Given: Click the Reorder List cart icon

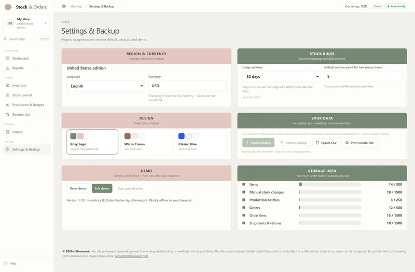Looking at the screenshot, I should pyautogui.click(x=7, y=114).
